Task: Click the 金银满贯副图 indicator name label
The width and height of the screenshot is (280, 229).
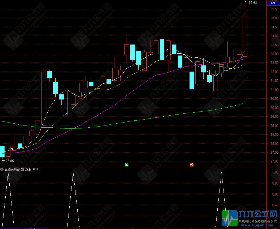Action: [x=14, y=169]
